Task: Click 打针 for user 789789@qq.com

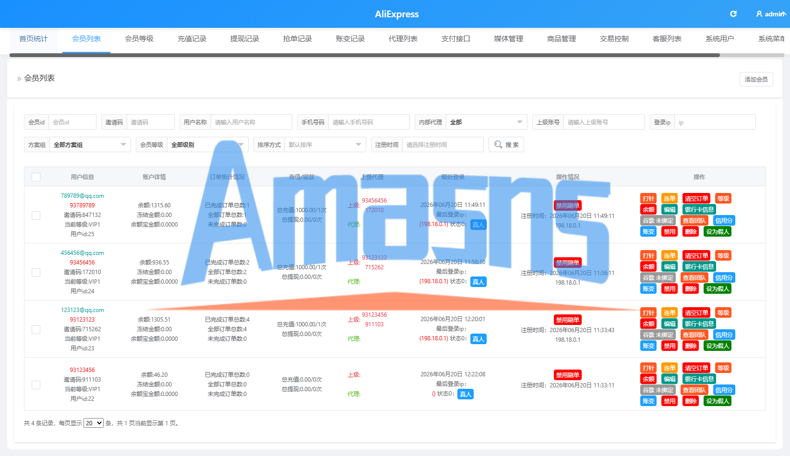Action: [x=648, y=199]
